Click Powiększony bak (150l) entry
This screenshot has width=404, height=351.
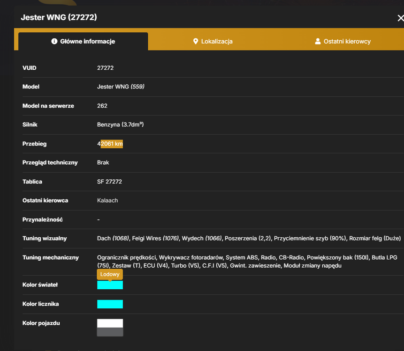coord(337,257)
